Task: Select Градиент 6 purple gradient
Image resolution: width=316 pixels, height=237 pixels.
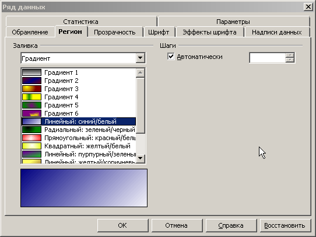Action: [79, 113]
